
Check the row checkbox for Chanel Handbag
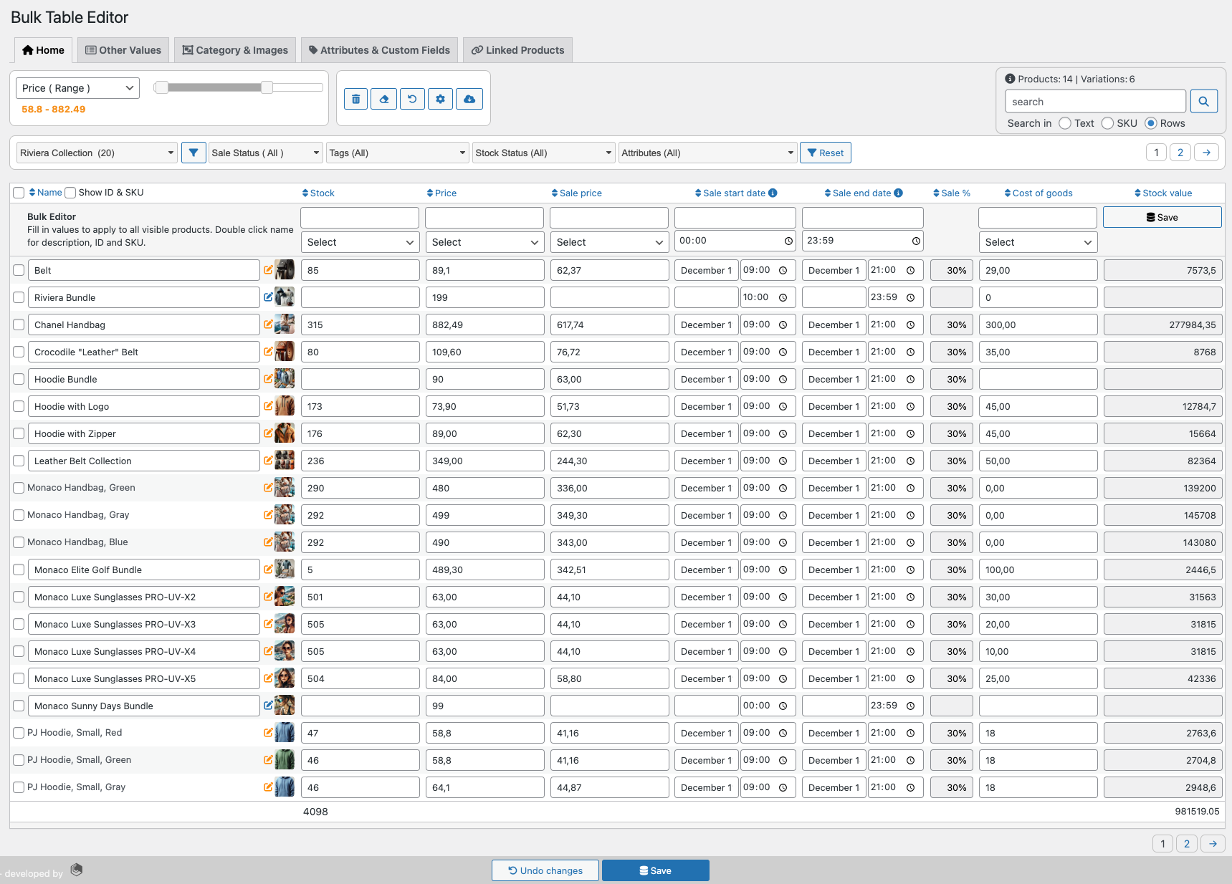click(18, 324)
